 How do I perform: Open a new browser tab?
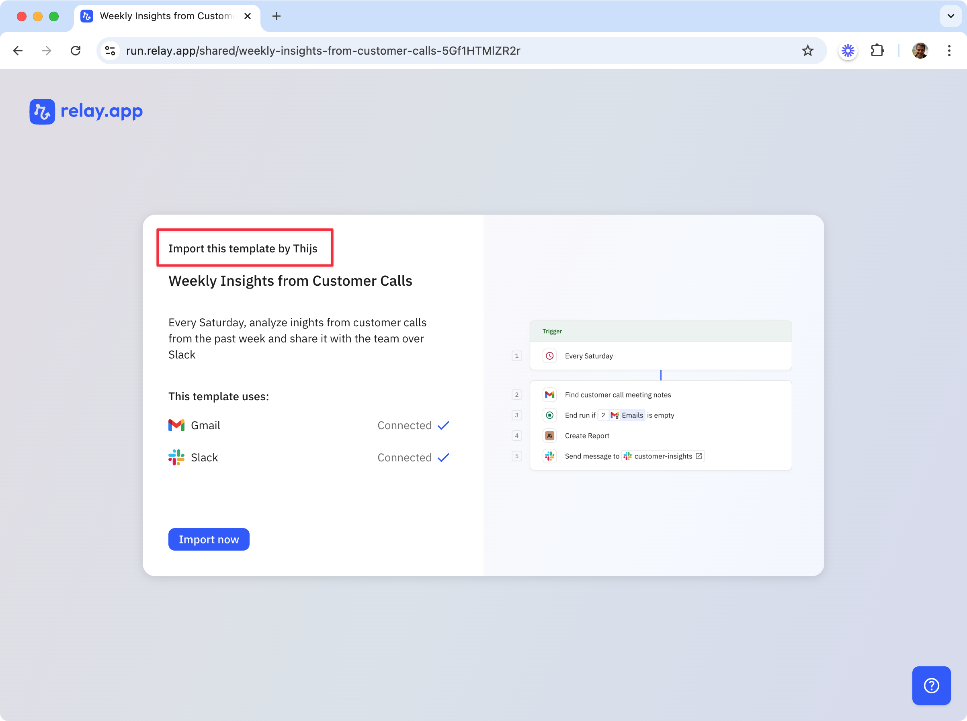click(x=276, y=16)
